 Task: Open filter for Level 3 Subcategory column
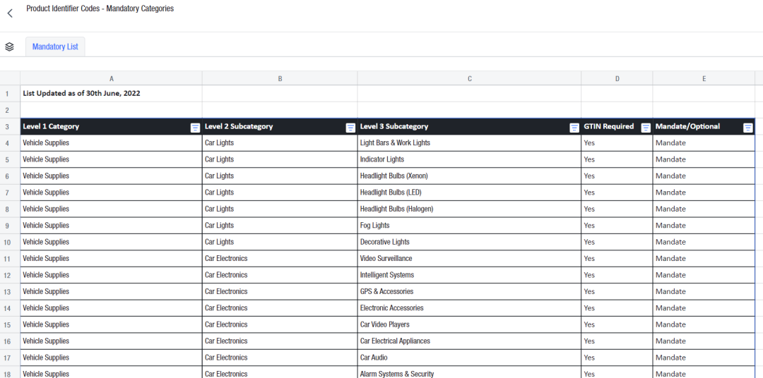(x=574, y=128)
